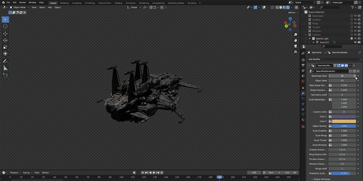Expand Output Attributes panel

322,179
